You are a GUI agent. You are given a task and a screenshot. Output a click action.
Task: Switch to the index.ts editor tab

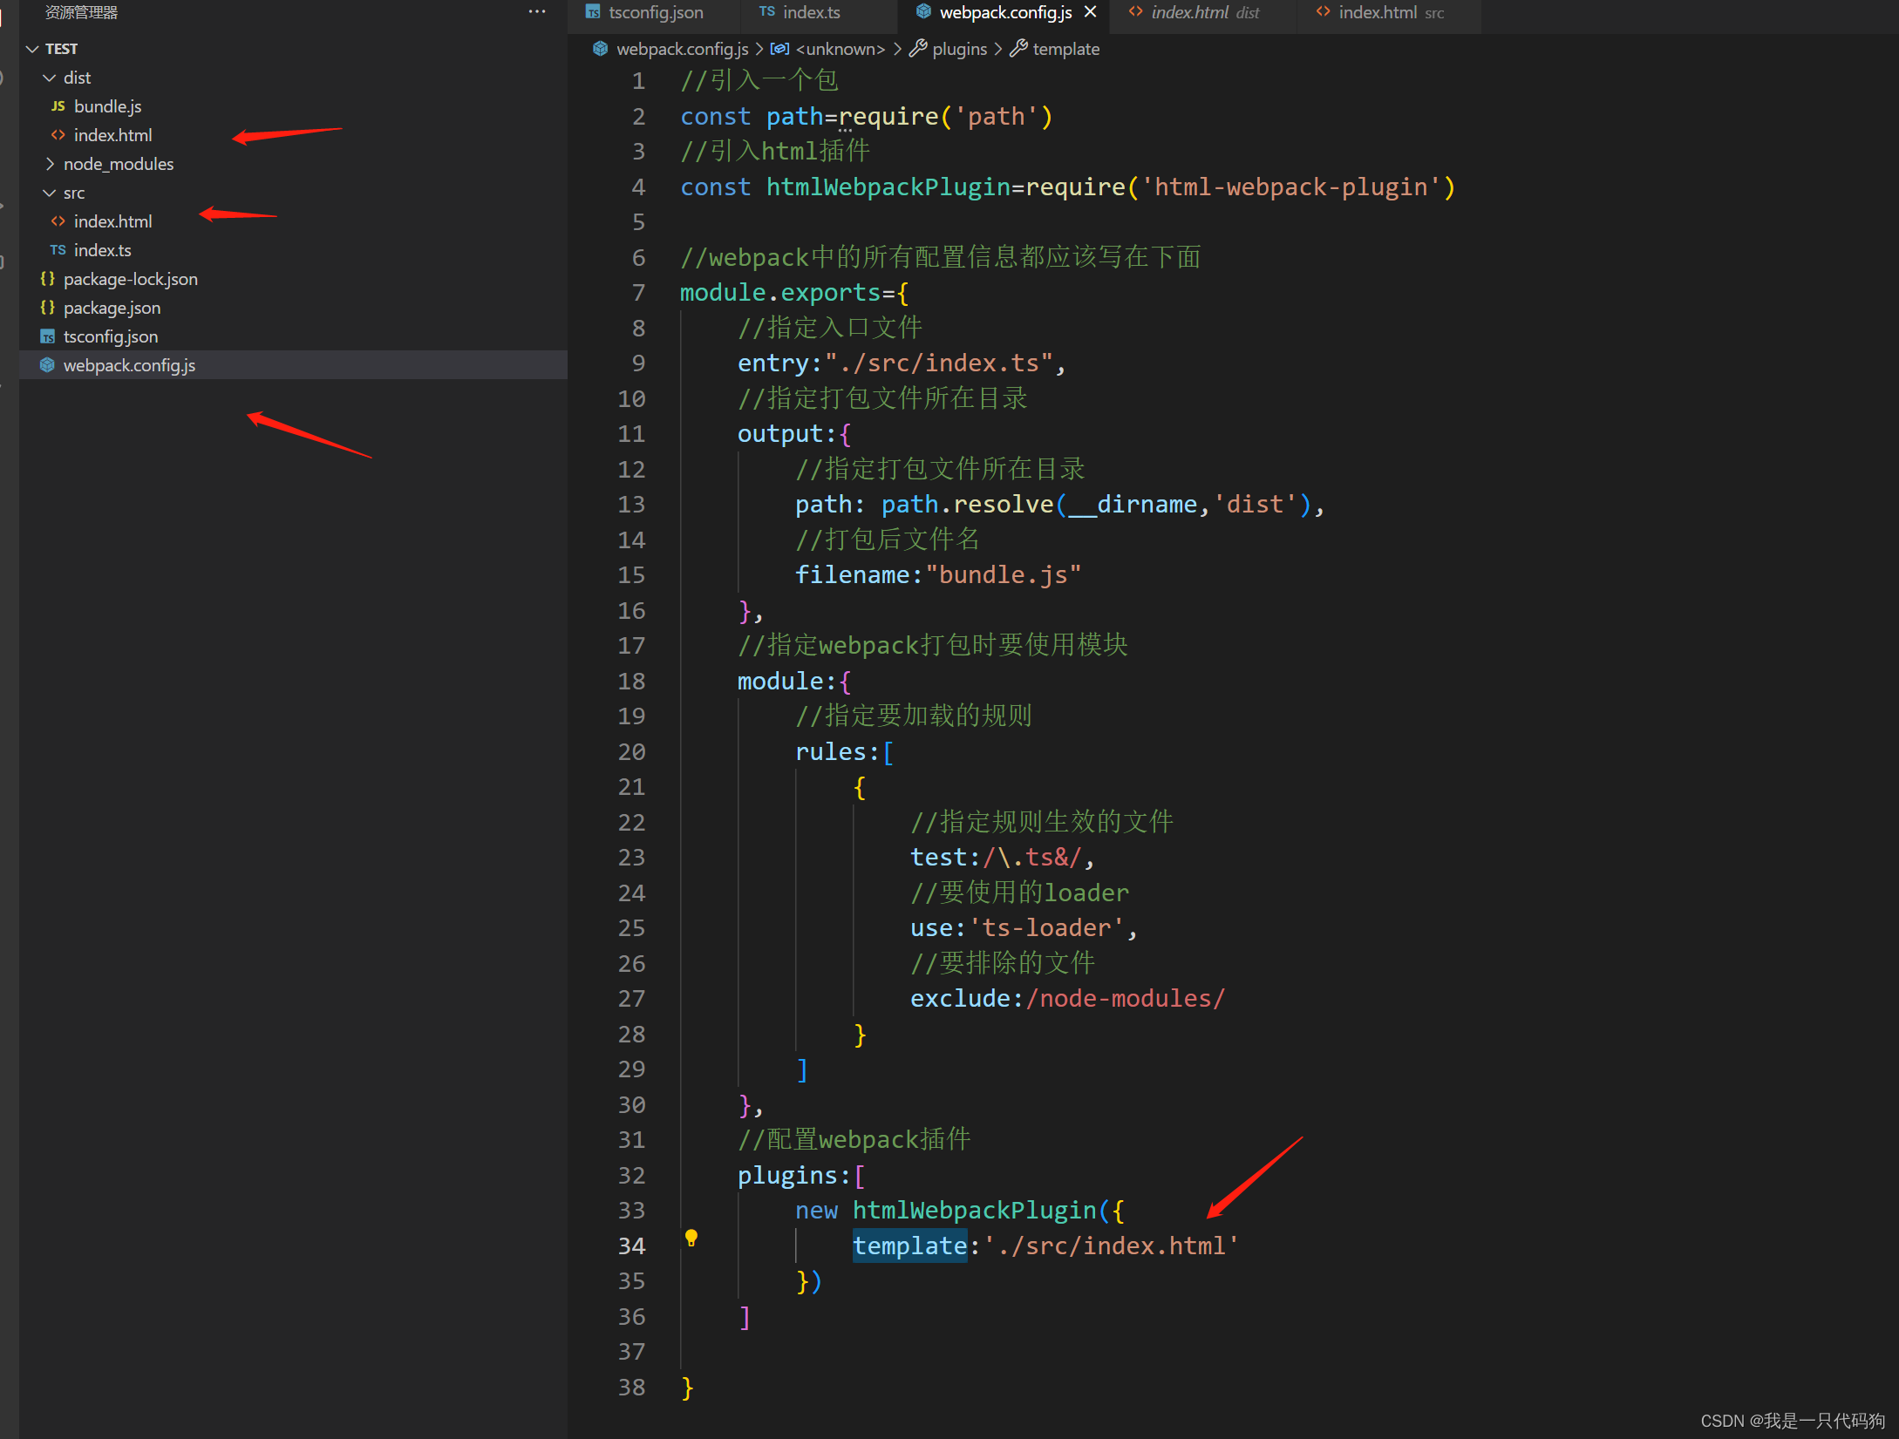811,12
